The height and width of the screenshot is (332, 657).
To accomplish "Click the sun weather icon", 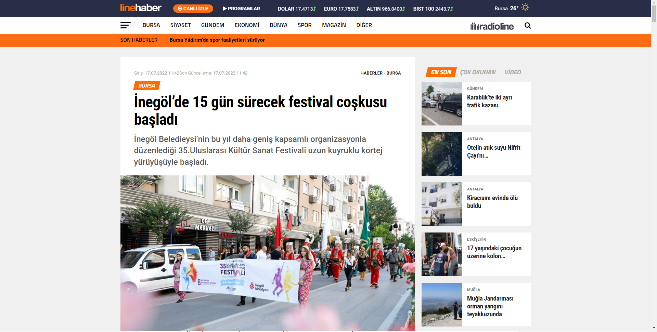I will click(525, 7).
